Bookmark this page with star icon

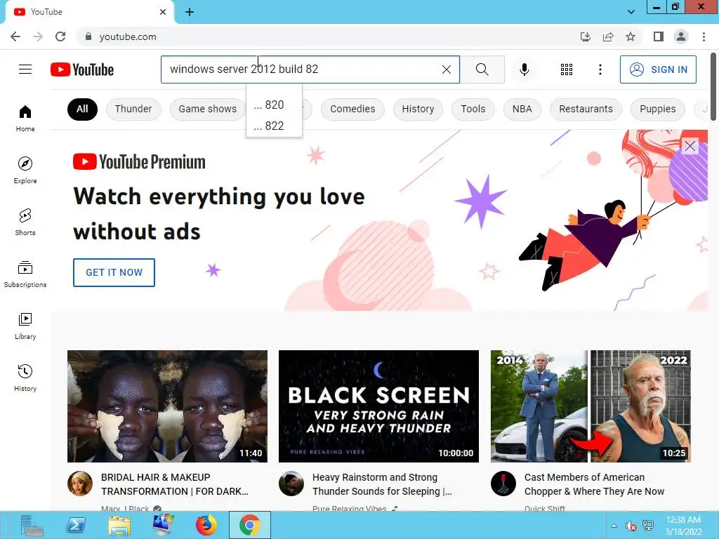pyautogui.click(x=631, y=36)
